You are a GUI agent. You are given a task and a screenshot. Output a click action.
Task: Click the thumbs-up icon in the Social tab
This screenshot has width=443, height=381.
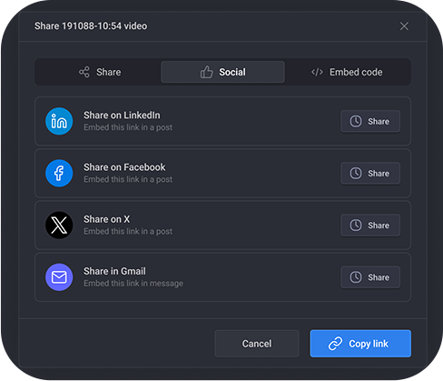coord(207,72)
